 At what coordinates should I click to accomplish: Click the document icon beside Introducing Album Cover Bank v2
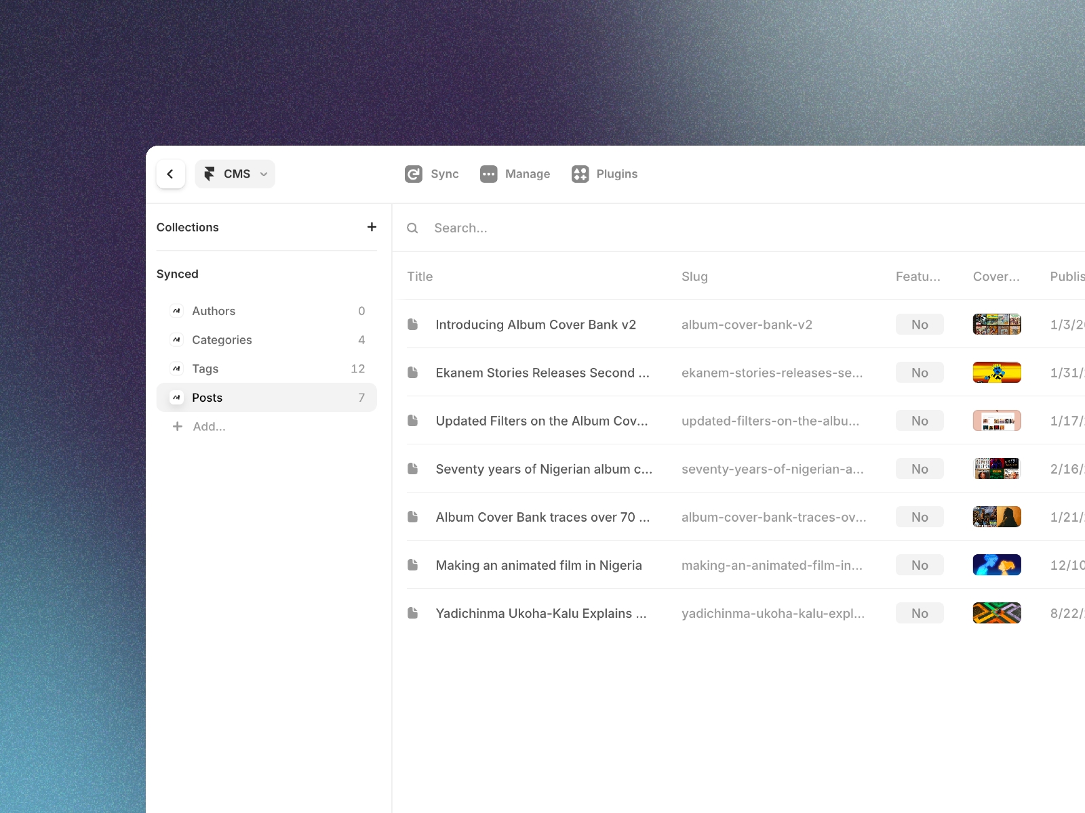[x=413, y=325]
